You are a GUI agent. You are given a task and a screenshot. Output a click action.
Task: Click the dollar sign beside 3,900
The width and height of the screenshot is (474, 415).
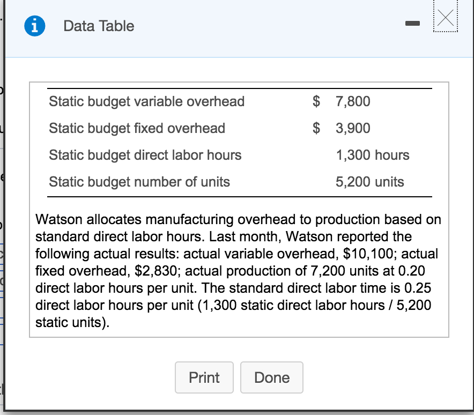tap(317, 128)
